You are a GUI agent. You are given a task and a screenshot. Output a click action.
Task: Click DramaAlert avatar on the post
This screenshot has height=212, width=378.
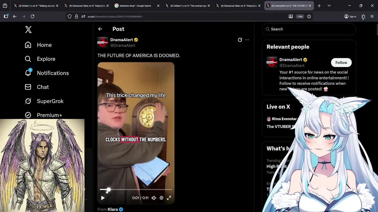point(103,42)
